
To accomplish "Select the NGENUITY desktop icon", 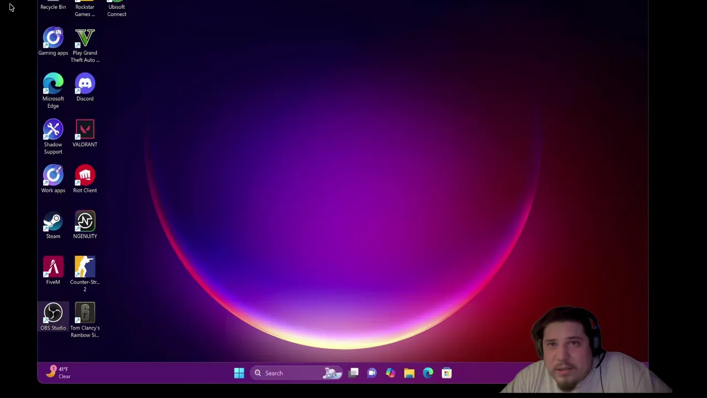I will pos(85,225).
